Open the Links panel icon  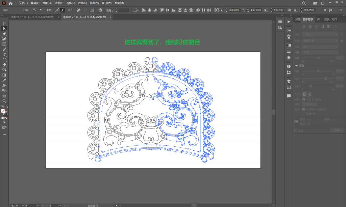289,30
